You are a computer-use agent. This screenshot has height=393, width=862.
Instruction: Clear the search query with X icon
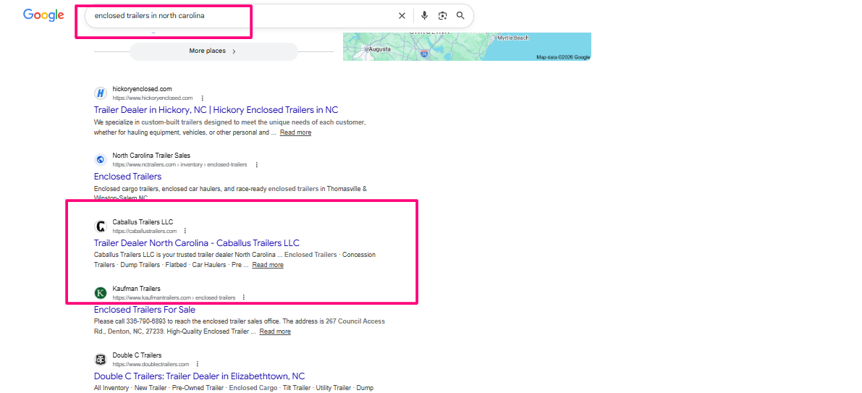[x=402, y=16]
